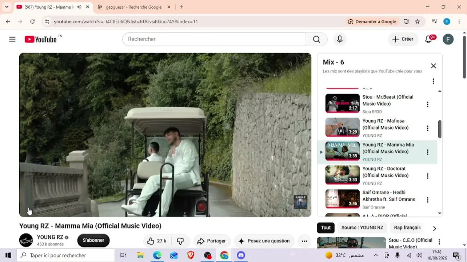Screen dimensions: 467x262
Task: Mute the YouTube tab audio
Action: [79, 7]
